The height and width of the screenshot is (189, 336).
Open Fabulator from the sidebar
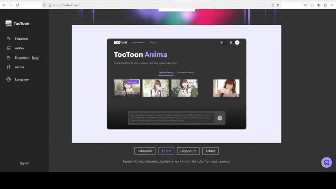(x=21, y=39)
